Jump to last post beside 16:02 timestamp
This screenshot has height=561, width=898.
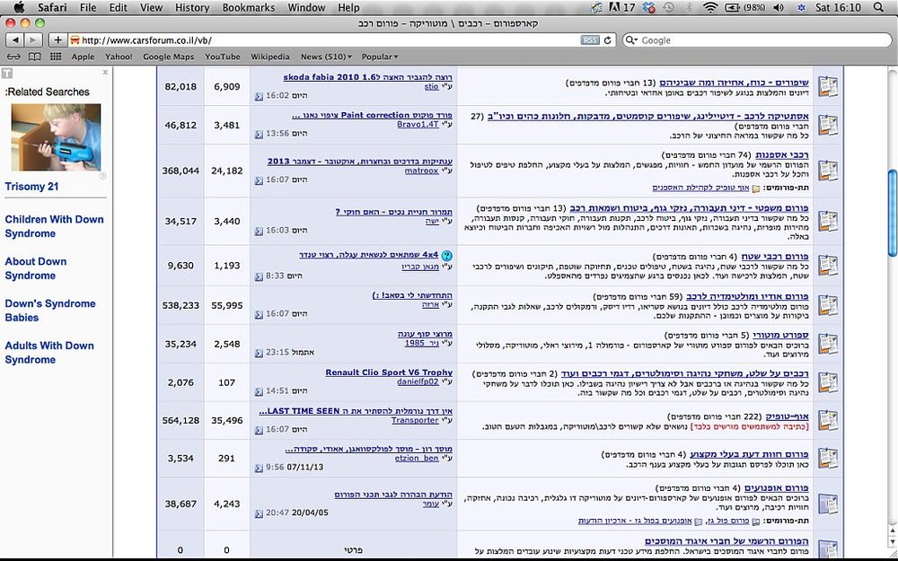click(259, 97)
